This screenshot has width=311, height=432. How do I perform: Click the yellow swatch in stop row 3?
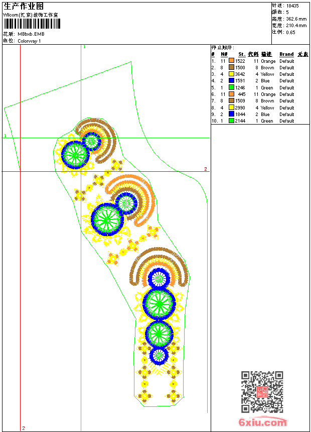[231, 74]
